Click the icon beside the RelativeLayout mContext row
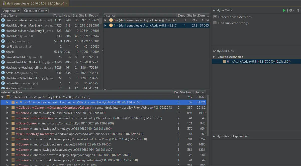 (x=13, y=149)
